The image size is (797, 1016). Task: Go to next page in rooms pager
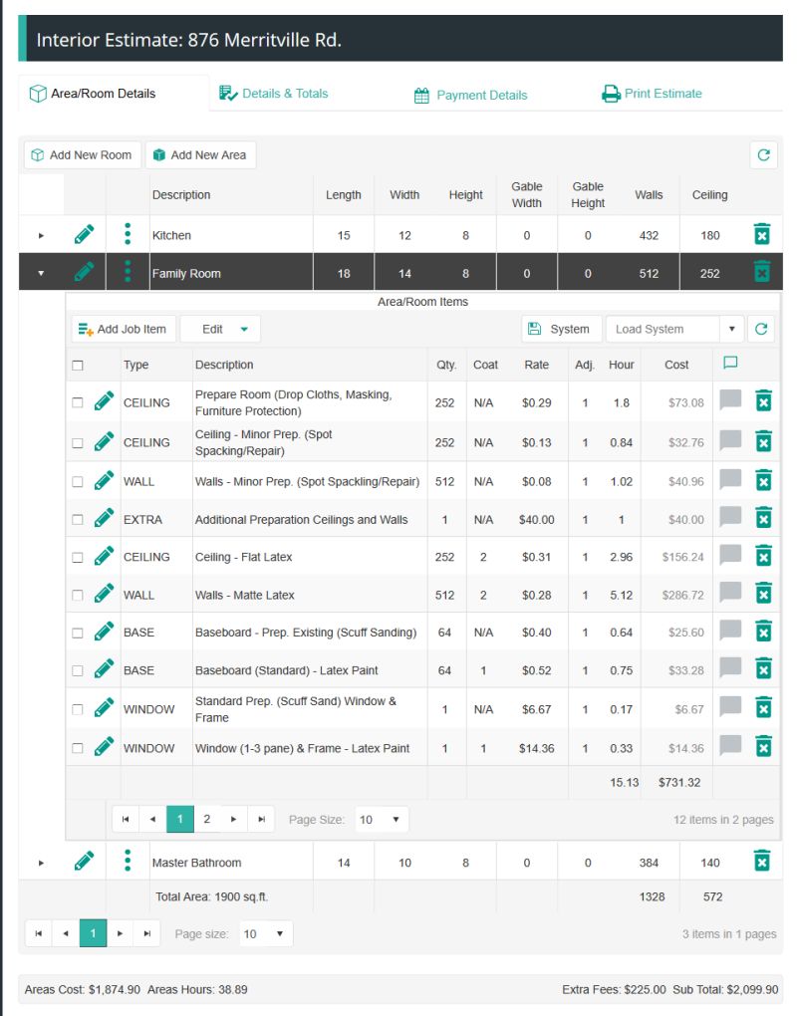tap(120, 933)
